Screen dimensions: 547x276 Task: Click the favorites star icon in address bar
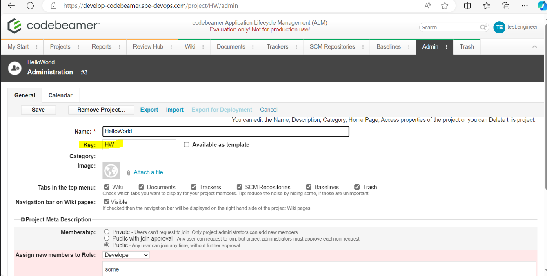pyautogui.click(x=445, y=6)
